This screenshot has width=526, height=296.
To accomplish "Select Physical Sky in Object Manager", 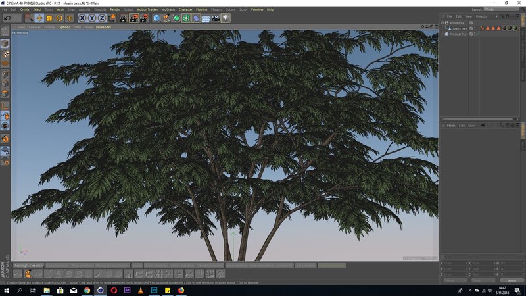I will point(458,34).
